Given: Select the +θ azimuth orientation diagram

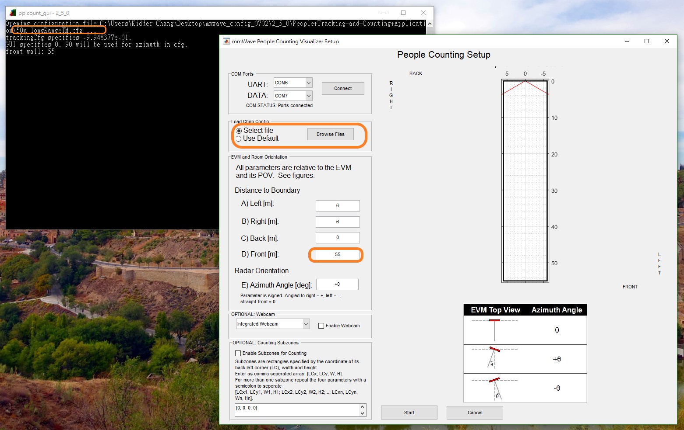Looking at the screenshot, I should (x=495, y=359).
